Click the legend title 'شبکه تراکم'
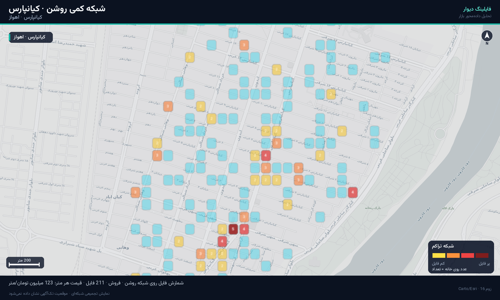 [x=443, y=246]
